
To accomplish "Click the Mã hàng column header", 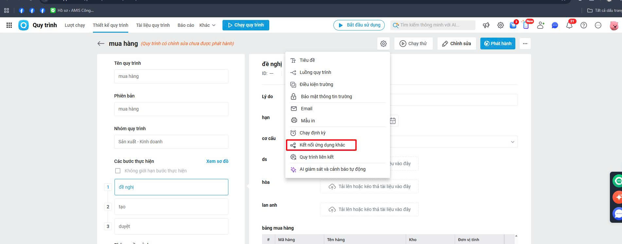I will 299,239.
